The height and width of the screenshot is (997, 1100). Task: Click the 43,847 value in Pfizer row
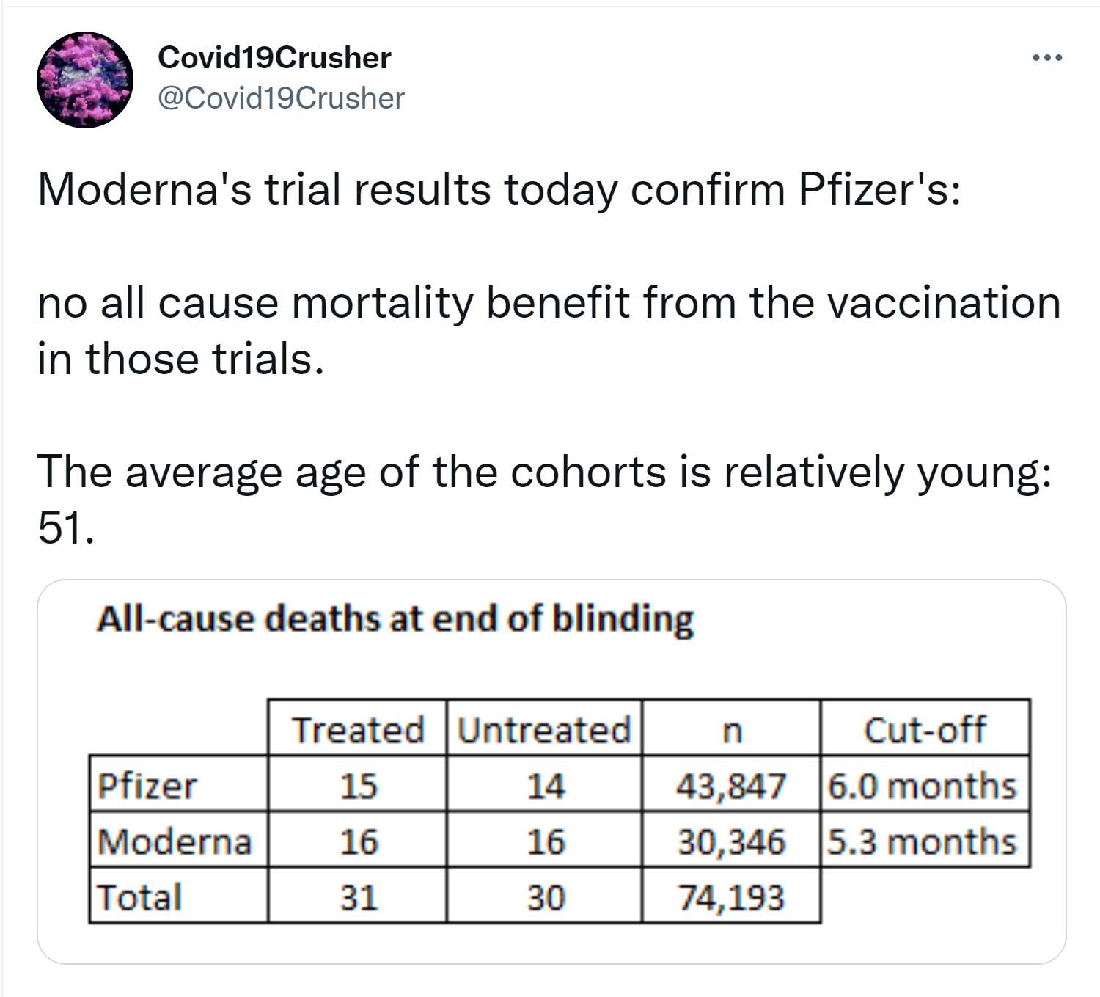click(731, 786)
